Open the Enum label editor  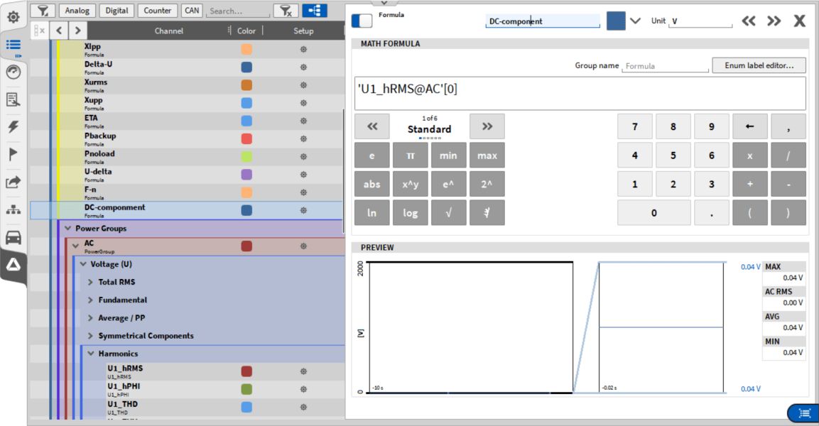coord(759,65)
